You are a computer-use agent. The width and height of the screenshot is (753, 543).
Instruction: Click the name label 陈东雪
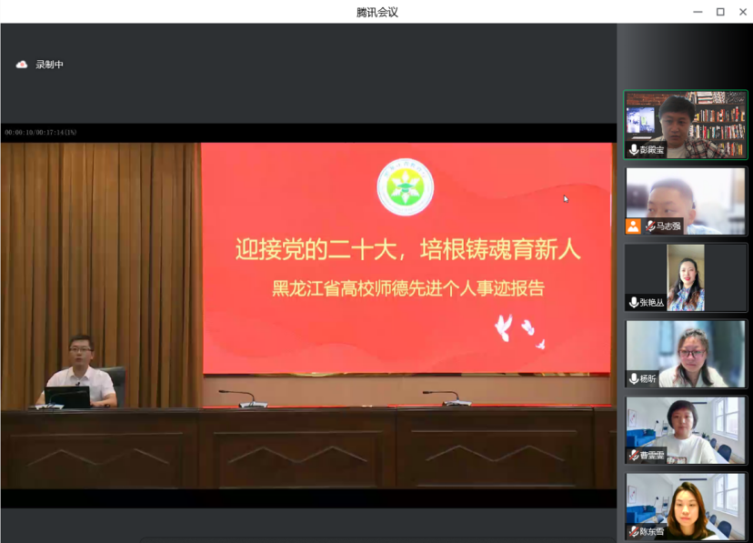pyautogui.click(x=652, y=531)
